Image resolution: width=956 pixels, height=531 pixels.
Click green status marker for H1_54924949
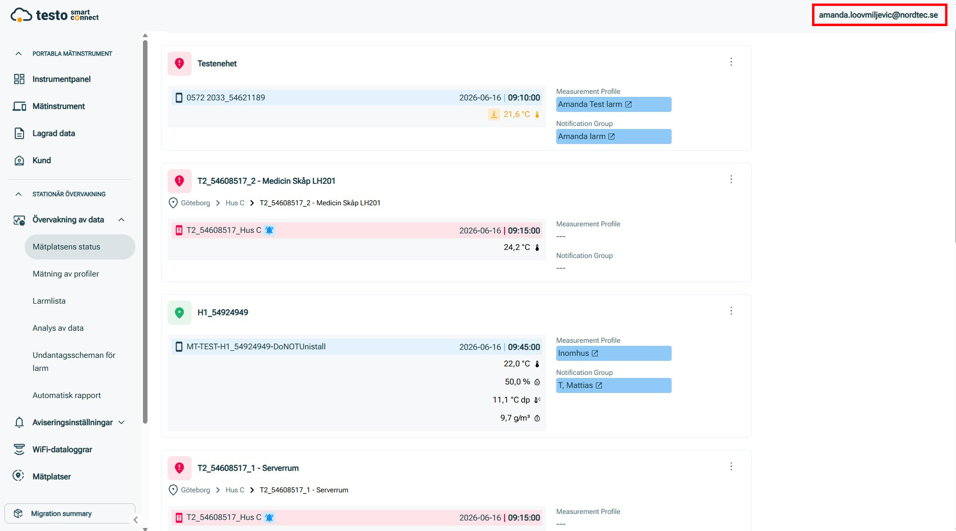(x=179, y=313)
